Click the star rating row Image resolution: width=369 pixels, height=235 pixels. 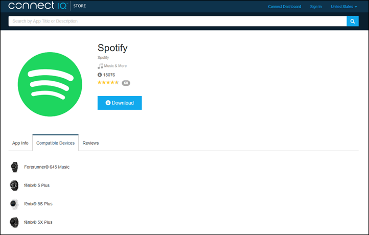point(108,82)
